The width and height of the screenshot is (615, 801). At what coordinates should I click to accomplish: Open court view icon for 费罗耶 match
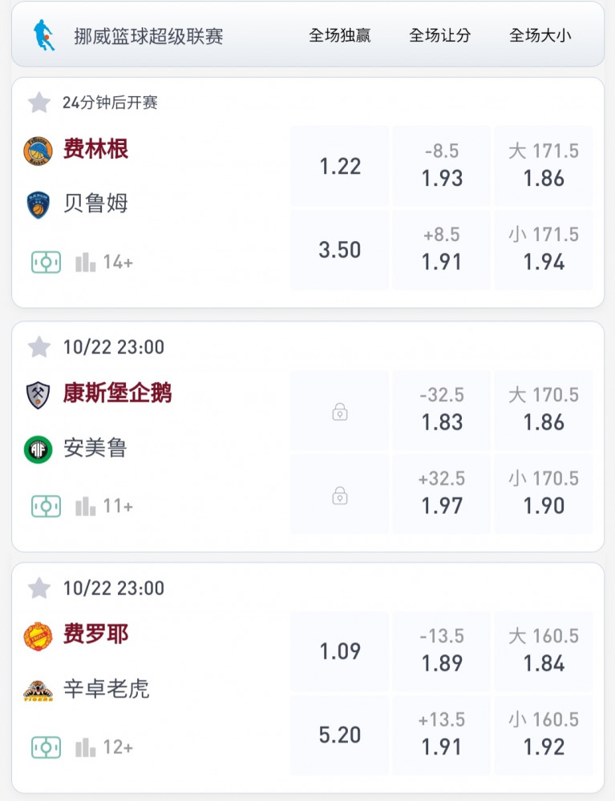pyautogui.click(x=46, y=748)
